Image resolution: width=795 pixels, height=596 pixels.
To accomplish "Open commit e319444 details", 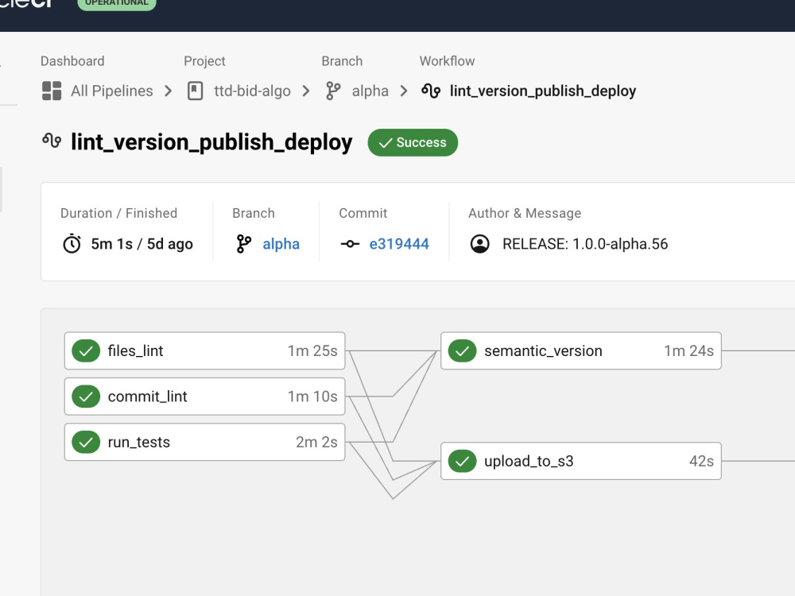I will [400, 244].
